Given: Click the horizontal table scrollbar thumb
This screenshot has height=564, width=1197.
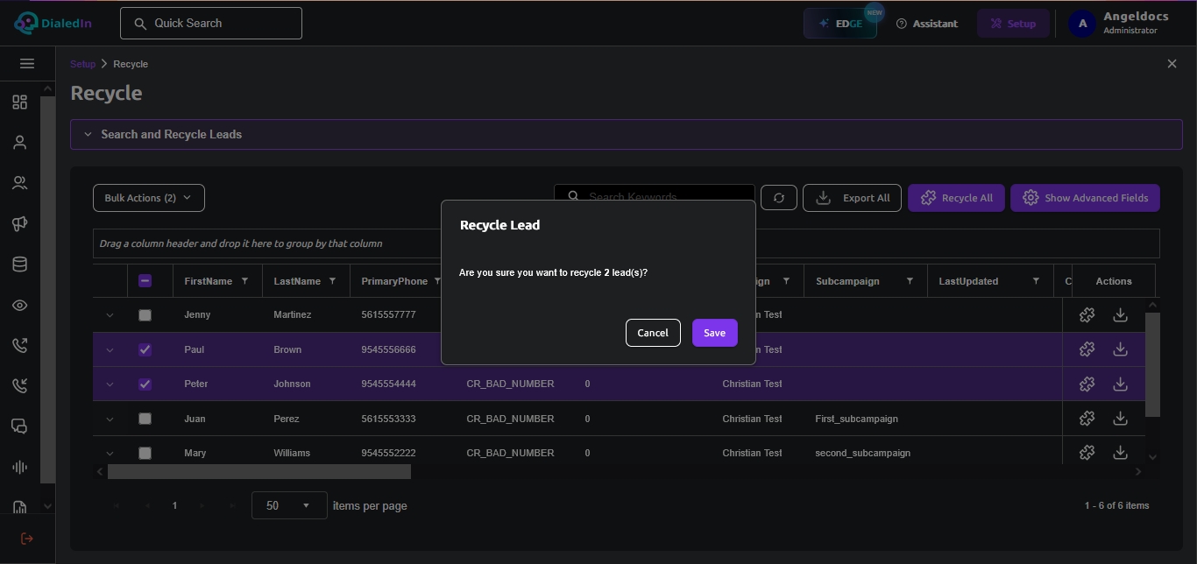Looking at the screenshot, I should 259,471.
